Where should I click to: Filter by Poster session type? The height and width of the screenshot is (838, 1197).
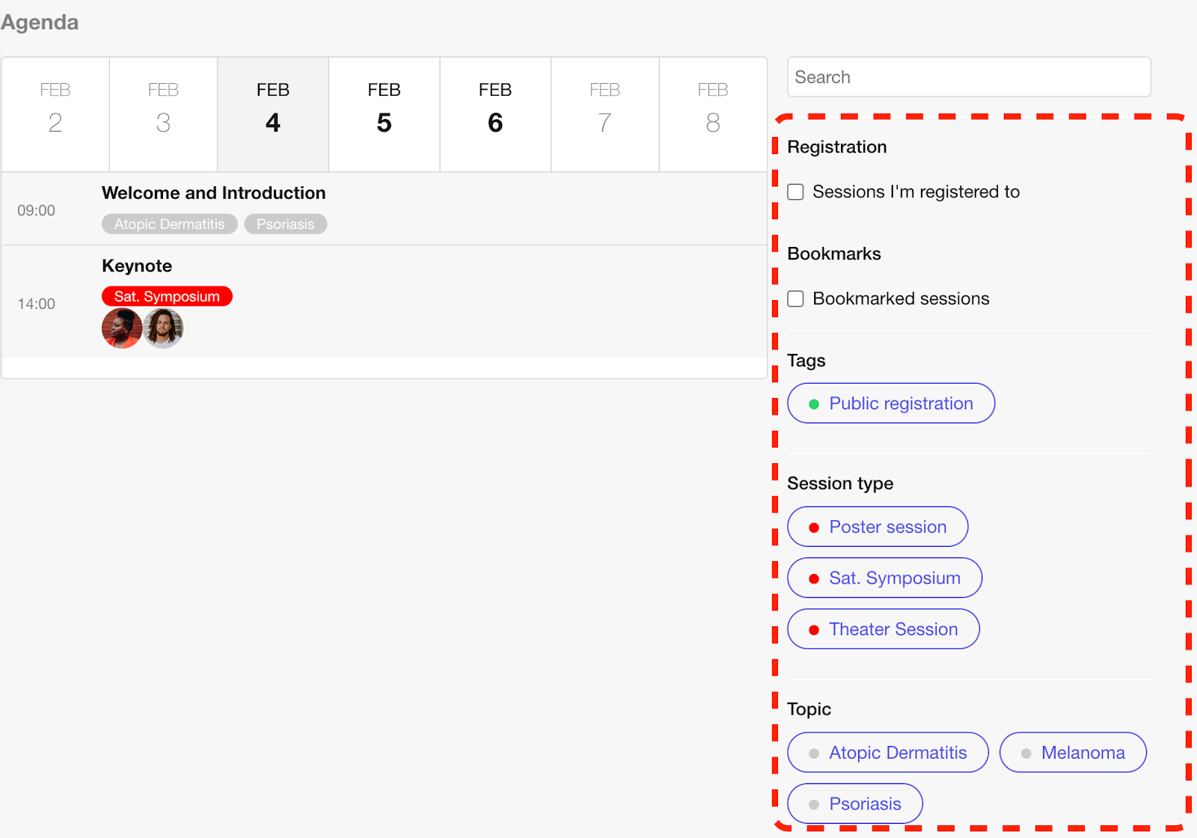[878, 527]
